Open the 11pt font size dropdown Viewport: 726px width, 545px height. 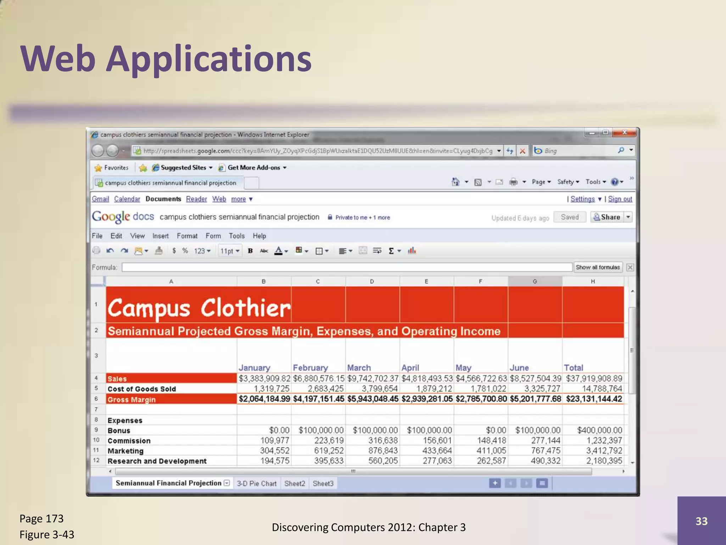[x=230, y=251]
